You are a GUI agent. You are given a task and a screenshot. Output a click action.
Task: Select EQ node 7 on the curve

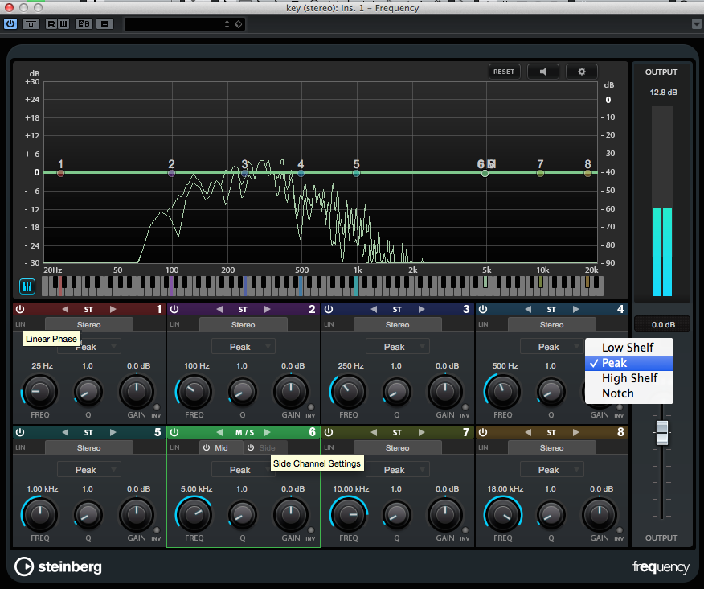(x=541, y=173)
